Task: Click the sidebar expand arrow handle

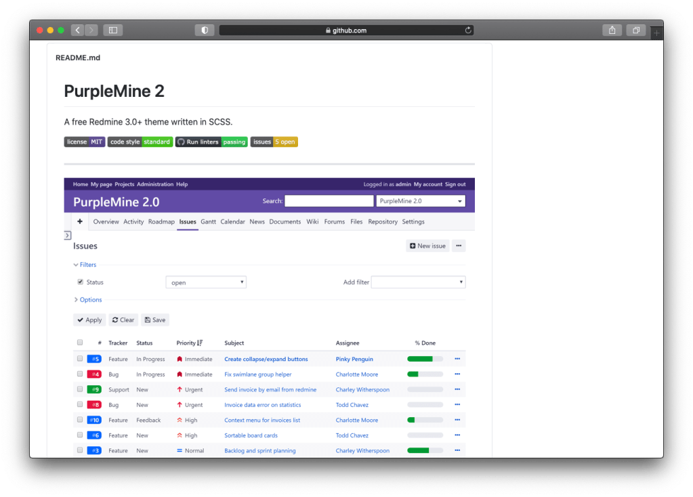Action: (67, 235)
